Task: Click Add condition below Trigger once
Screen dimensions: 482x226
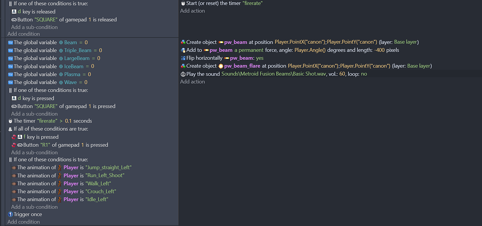Action: (x=24, y=222)
